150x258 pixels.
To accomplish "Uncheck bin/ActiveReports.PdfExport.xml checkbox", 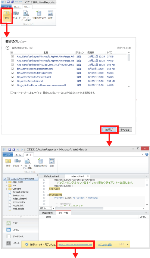I will pyautogui.click(x=13, y=73).
